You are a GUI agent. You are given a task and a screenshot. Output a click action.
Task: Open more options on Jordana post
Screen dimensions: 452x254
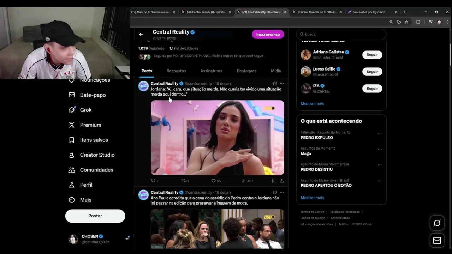click(282, 84)
